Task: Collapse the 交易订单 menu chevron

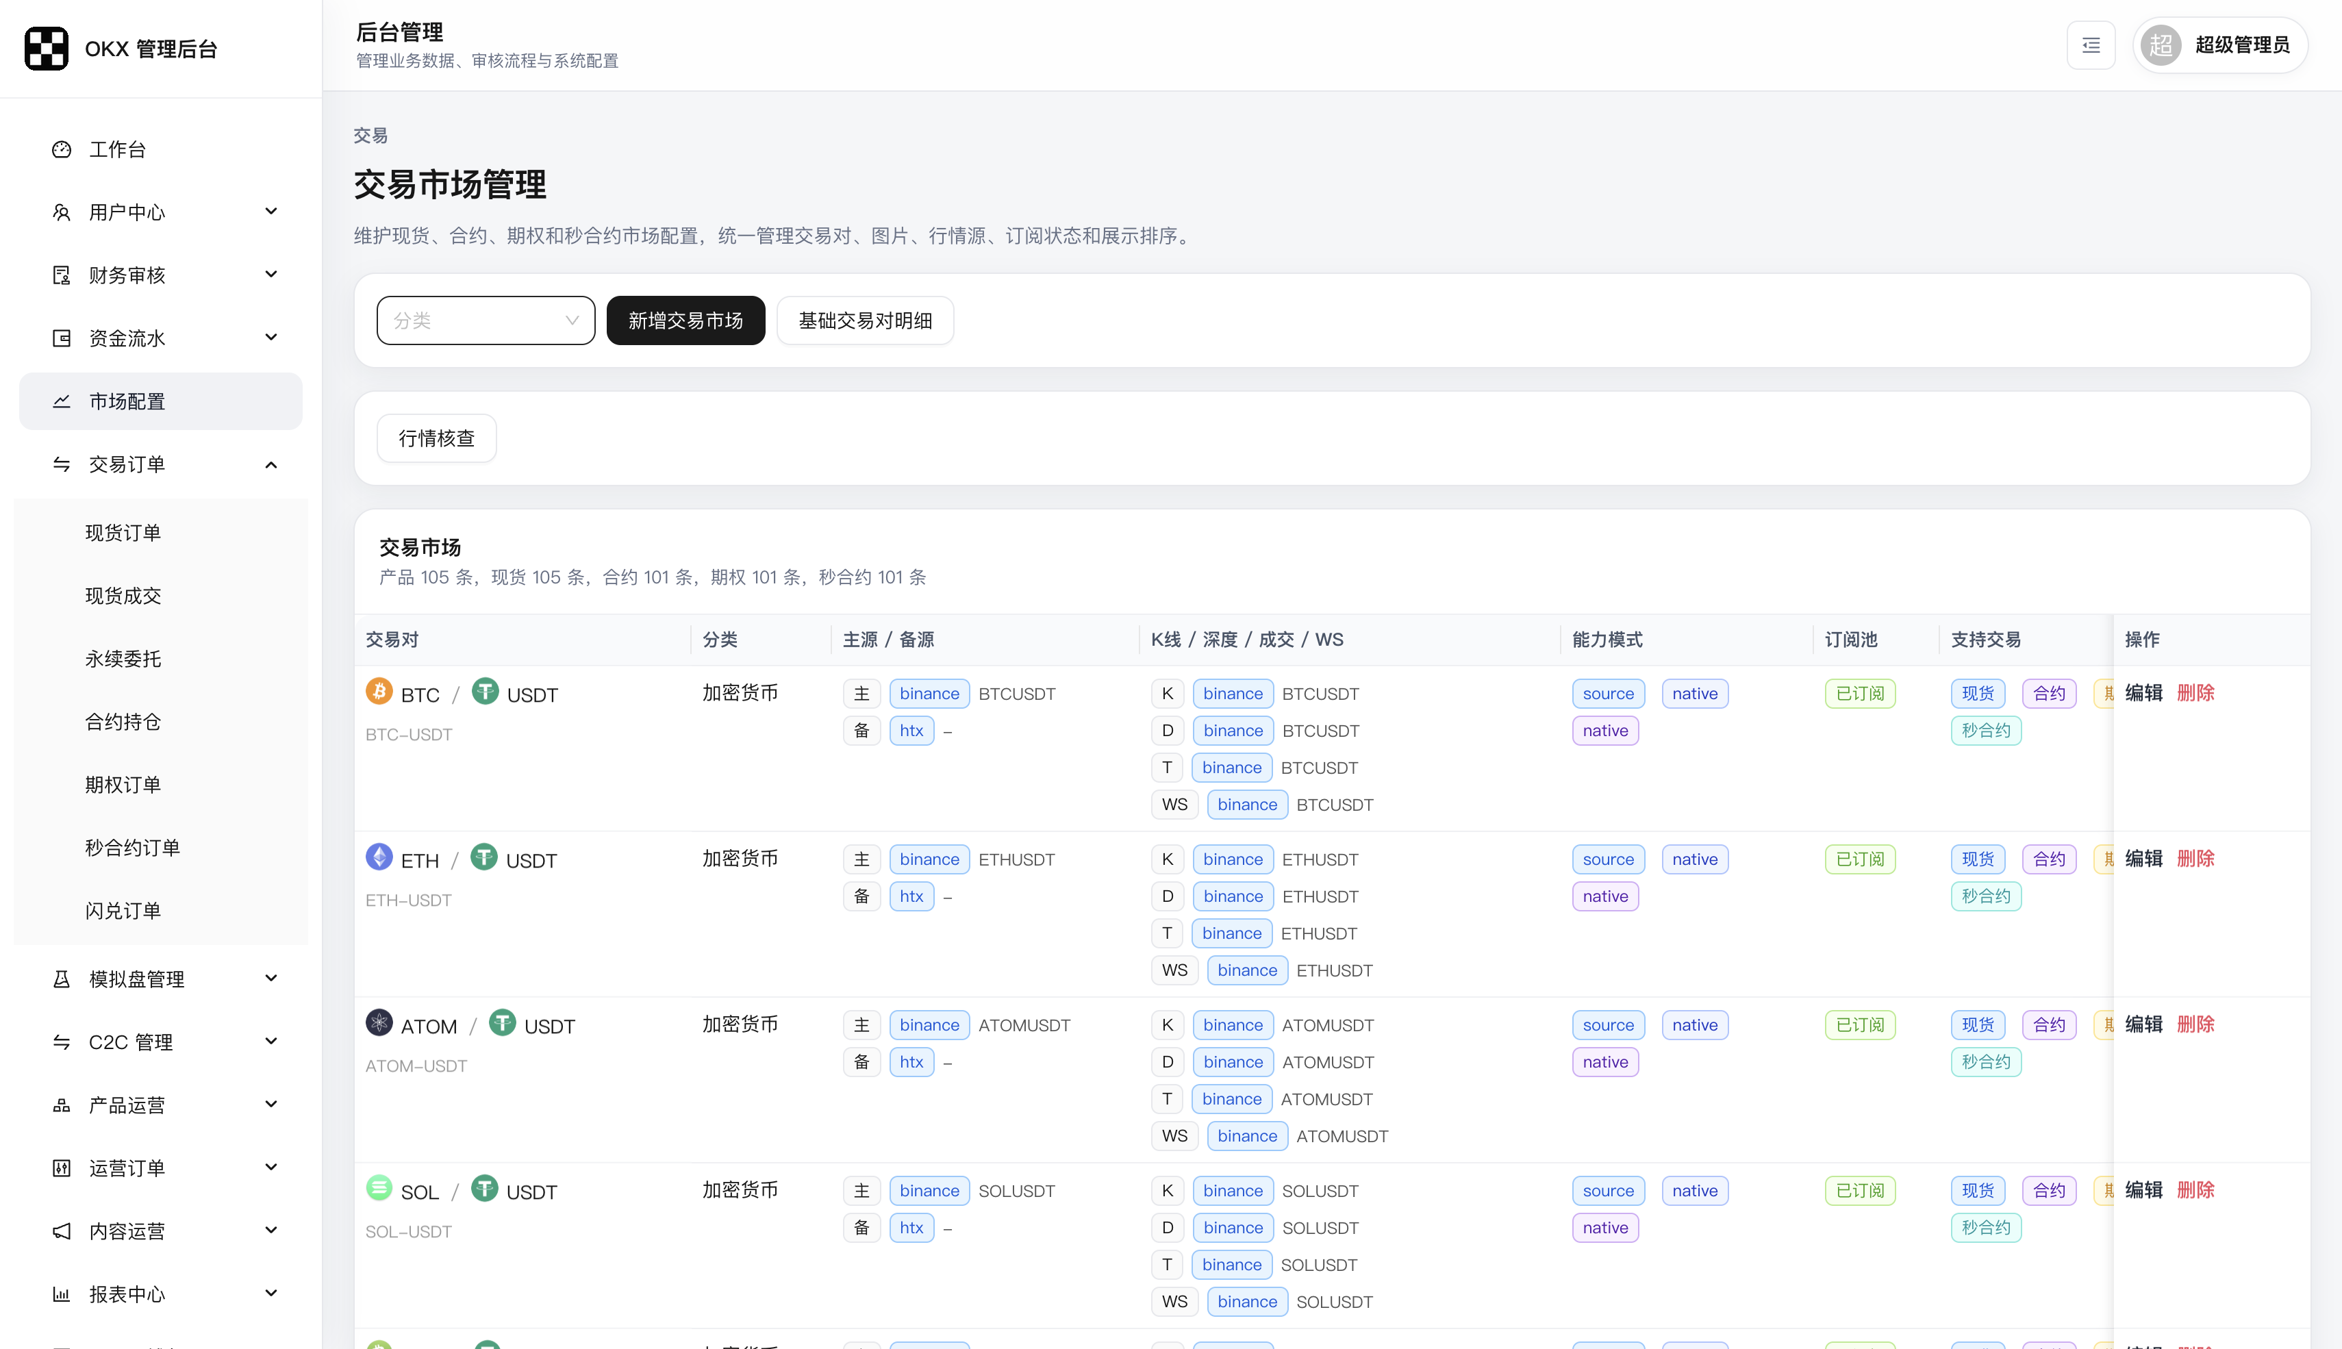Action: coord(271,464)
